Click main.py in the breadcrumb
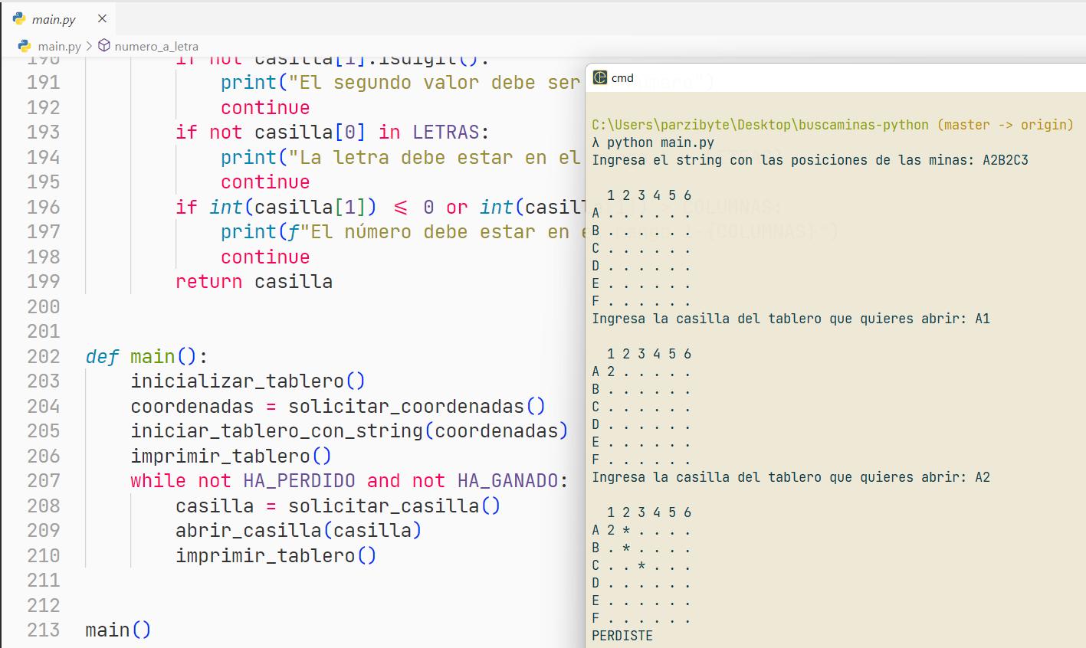 pos(59,46)
